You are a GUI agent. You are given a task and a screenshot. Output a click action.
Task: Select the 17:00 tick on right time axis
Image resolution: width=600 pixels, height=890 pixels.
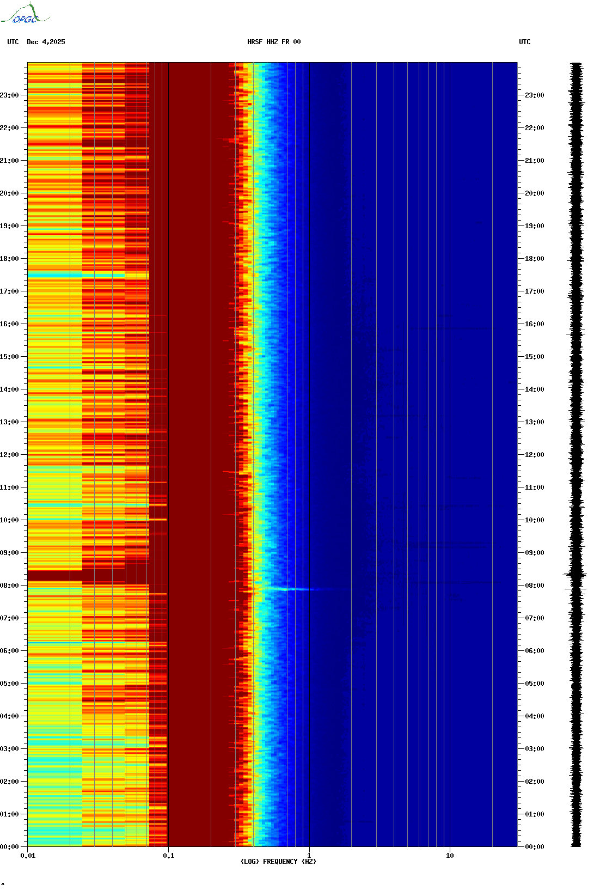point(534,291)
